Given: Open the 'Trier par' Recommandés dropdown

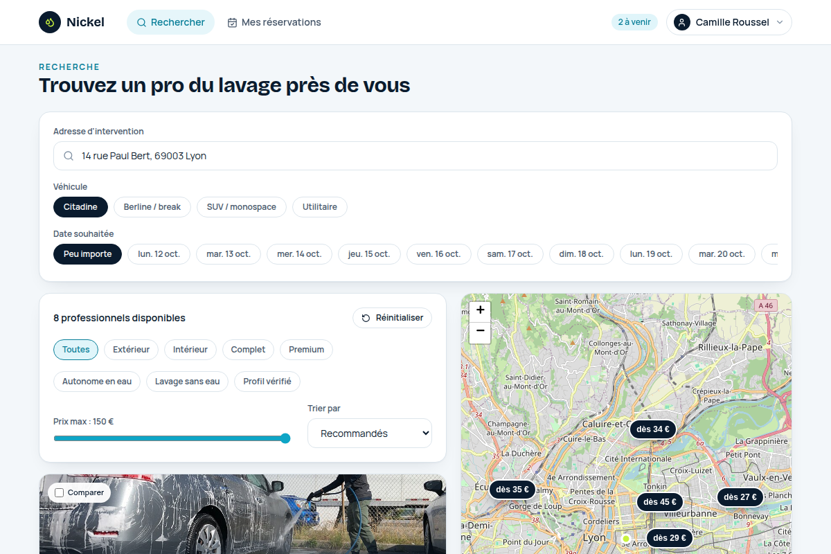Looking at the screenshot, I should click(x=370, y=434).
